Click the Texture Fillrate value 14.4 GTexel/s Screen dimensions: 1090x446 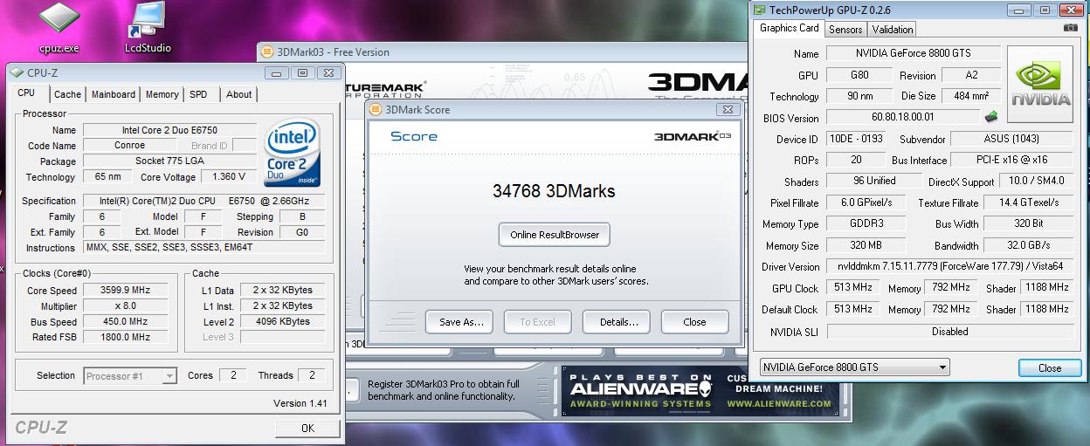click(x=1028, y=202)
